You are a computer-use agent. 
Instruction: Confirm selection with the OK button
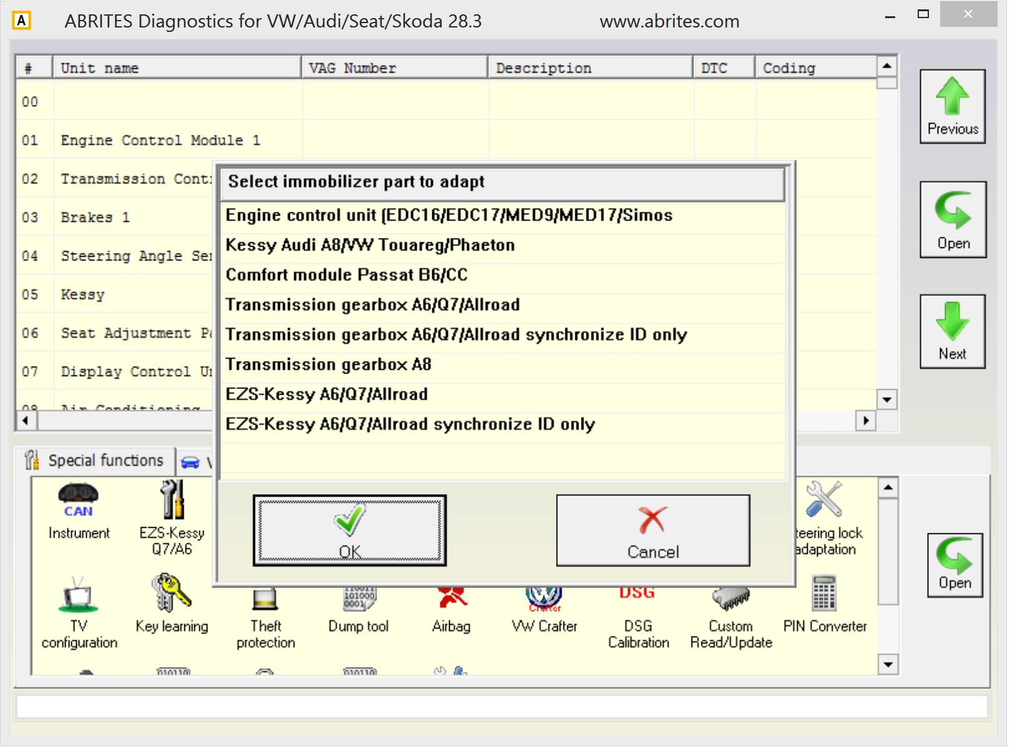point(350,531)
